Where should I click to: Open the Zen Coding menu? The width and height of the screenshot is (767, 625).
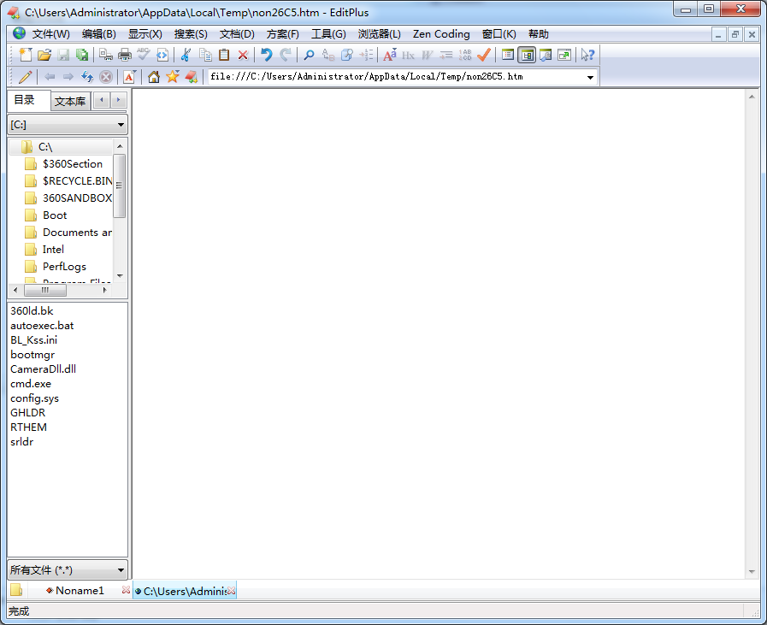click(x=441, y=34)
